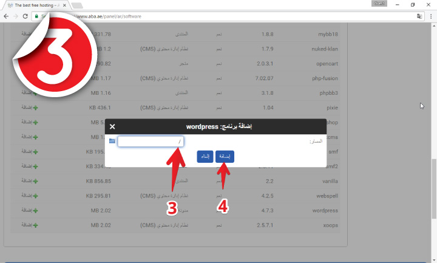Screen dimensions: 437x263
Task: Click the CMS category in xoops row
Action: (164, 225)
